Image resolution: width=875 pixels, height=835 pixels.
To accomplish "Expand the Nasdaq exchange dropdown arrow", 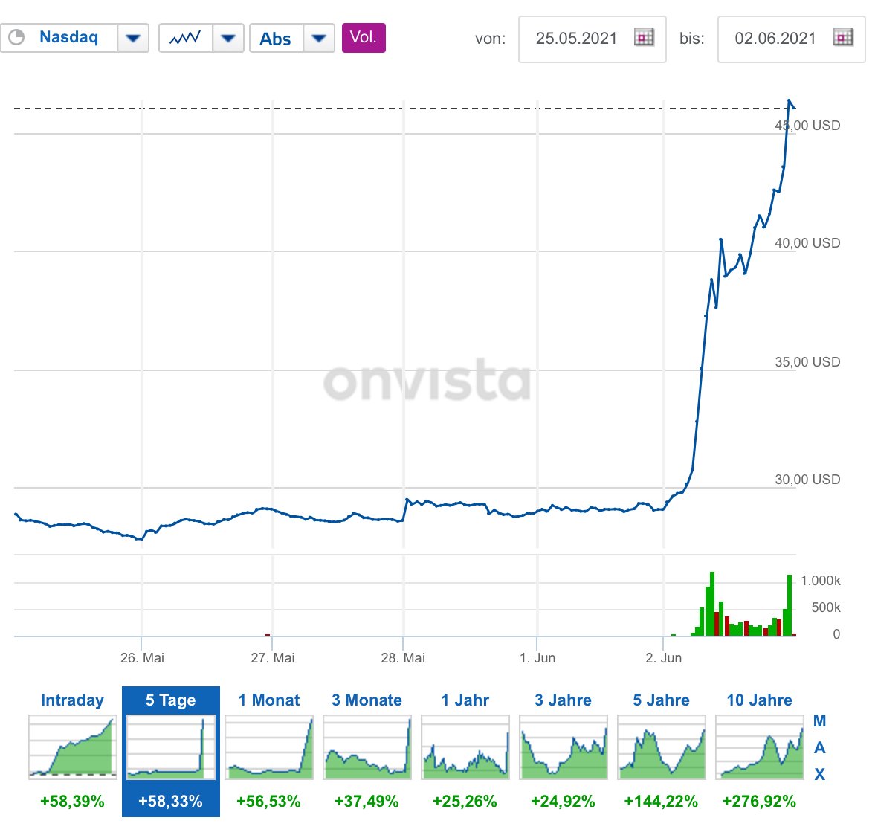I will (x=133, y=38).
